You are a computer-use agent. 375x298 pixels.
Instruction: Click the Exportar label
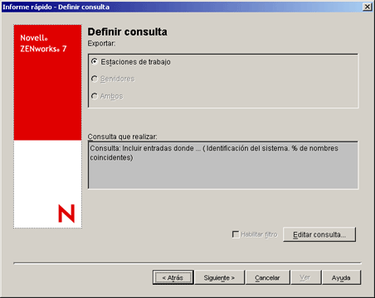(101, 44)
